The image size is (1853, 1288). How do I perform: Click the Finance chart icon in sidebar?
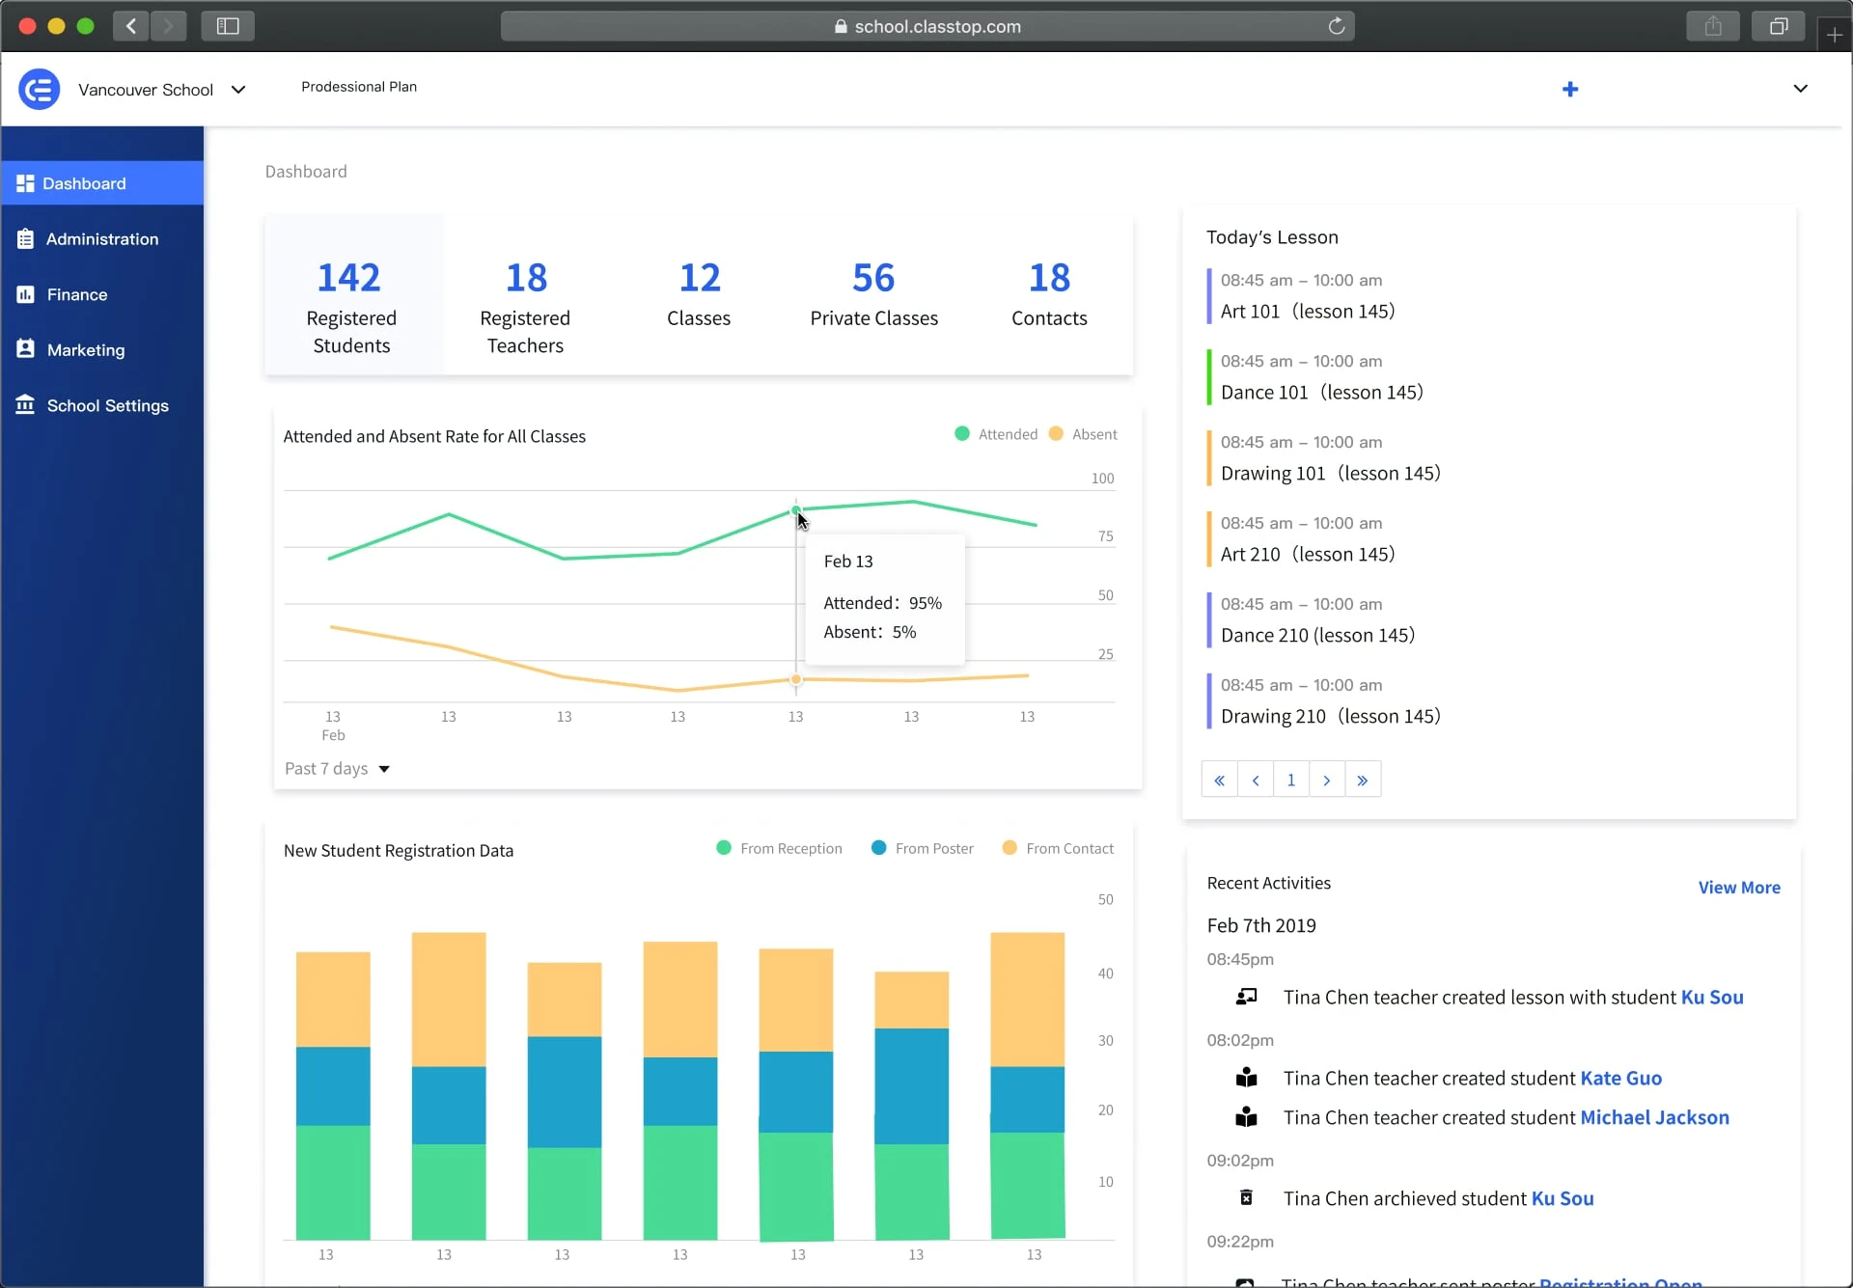[25, 294]
